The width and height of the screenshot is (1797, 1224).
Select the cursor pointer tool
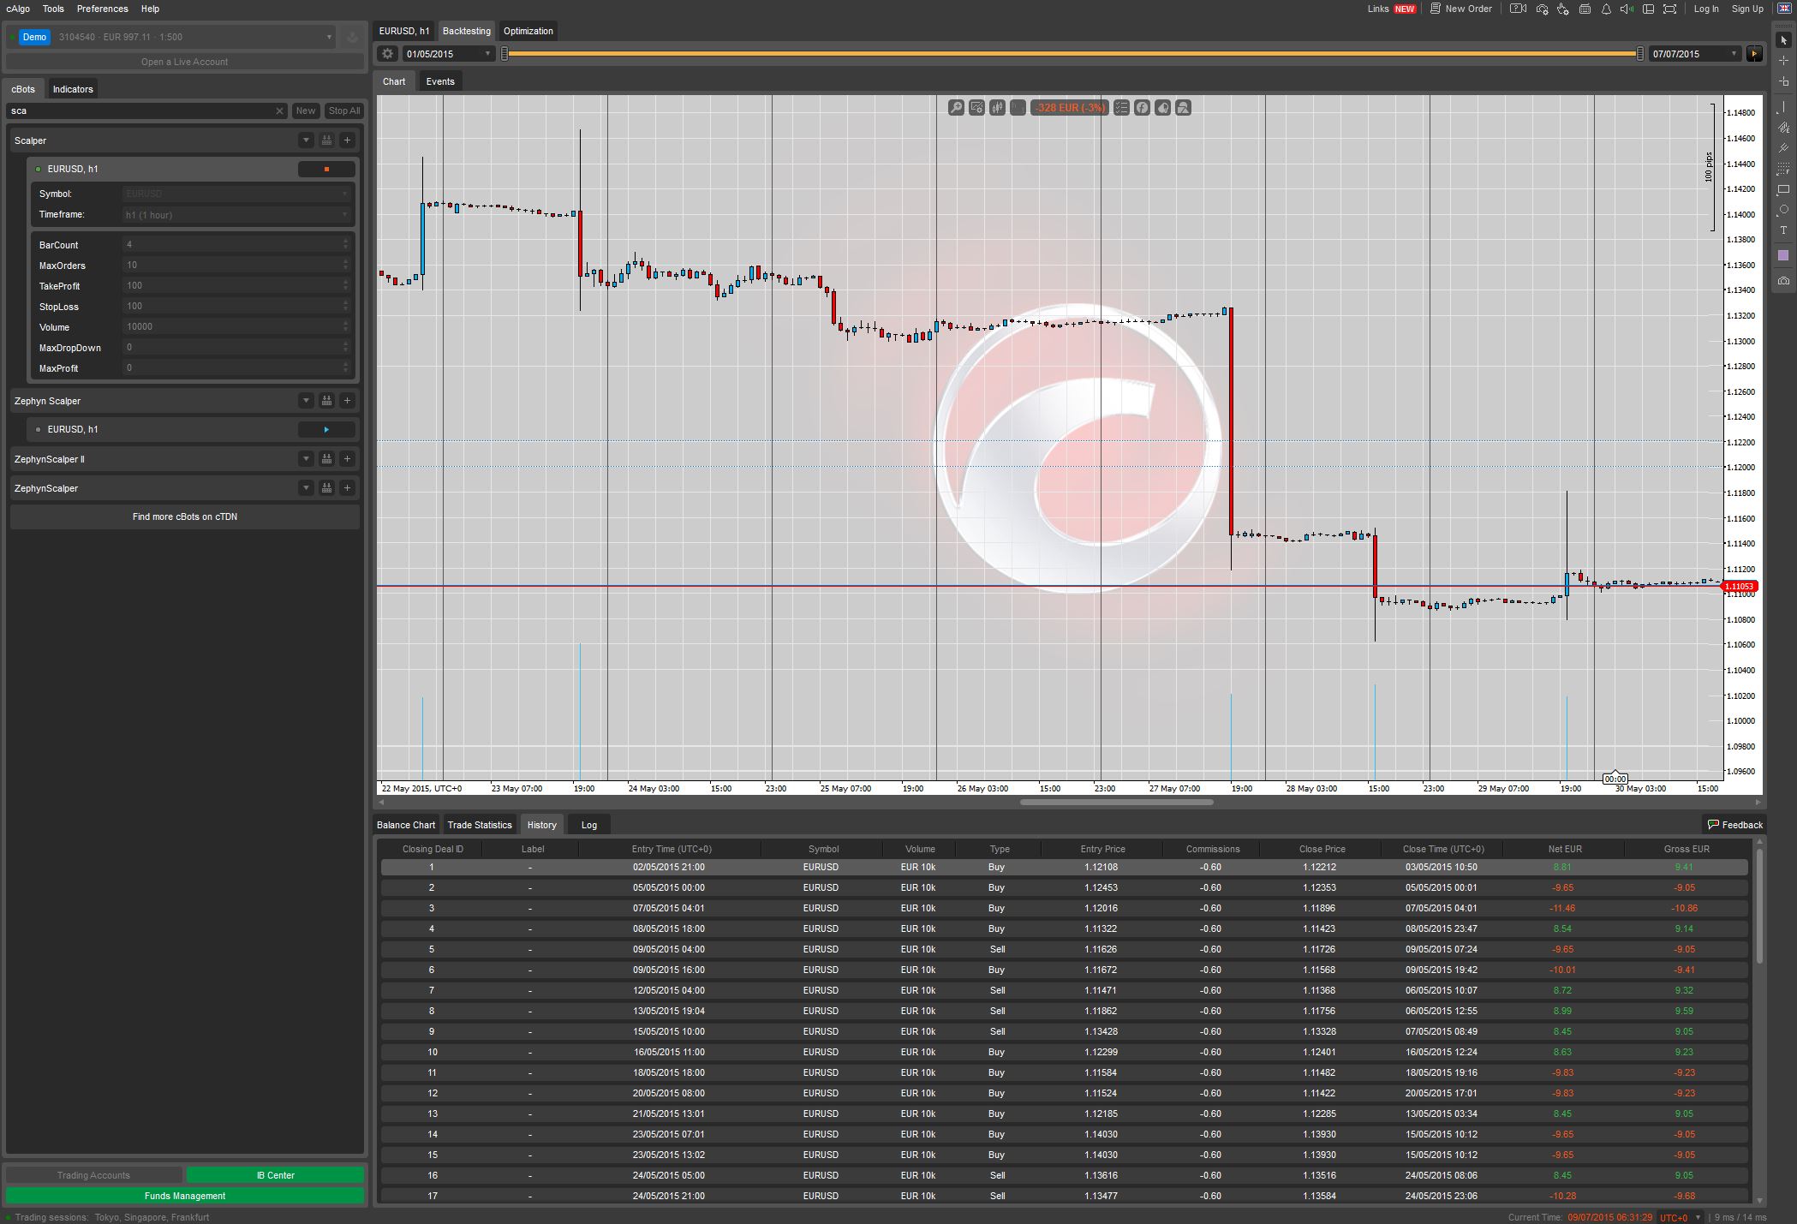(x=1784, y=40)
